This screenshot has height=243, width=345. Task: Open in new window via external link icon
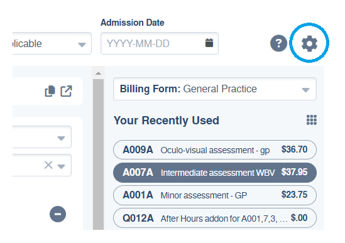pyautogui.click(x=67, y=91)
